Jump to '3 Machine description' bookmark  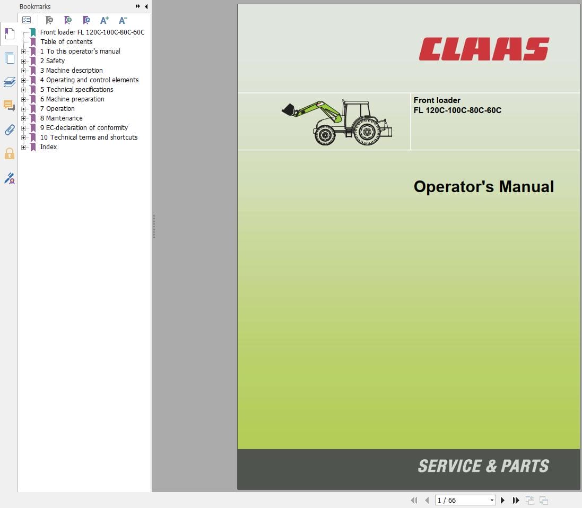(71, 70)
